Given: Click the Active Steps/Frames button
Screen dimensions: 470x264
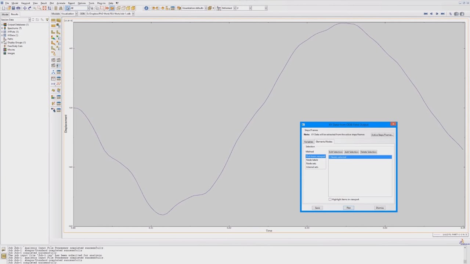Looking at the screenshot, I should pos(382,135).
